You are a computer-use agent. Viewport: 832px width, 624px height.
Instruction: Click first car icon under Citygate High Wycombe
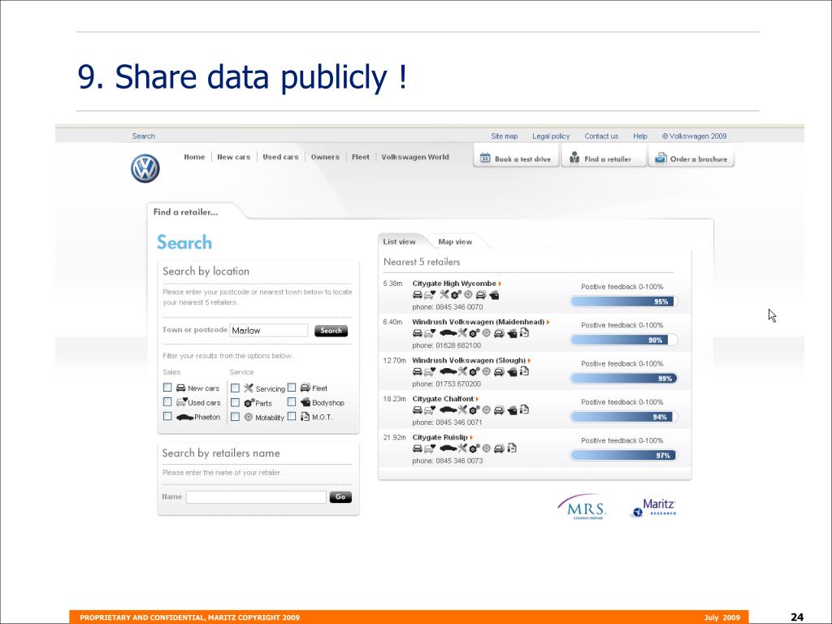coord(418,294)
